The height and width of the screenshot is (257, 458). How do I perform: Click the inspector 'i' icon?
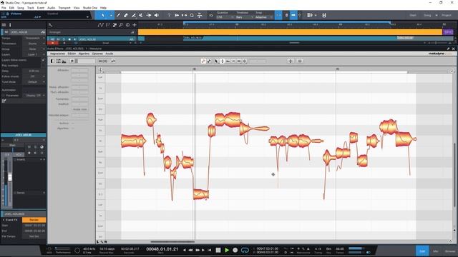[x=10, y=25]
